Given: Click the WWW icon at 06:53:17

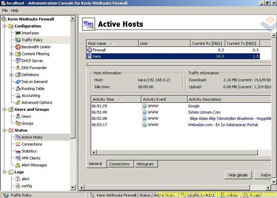Looking at the screenshot, I should tap(145, 125).
